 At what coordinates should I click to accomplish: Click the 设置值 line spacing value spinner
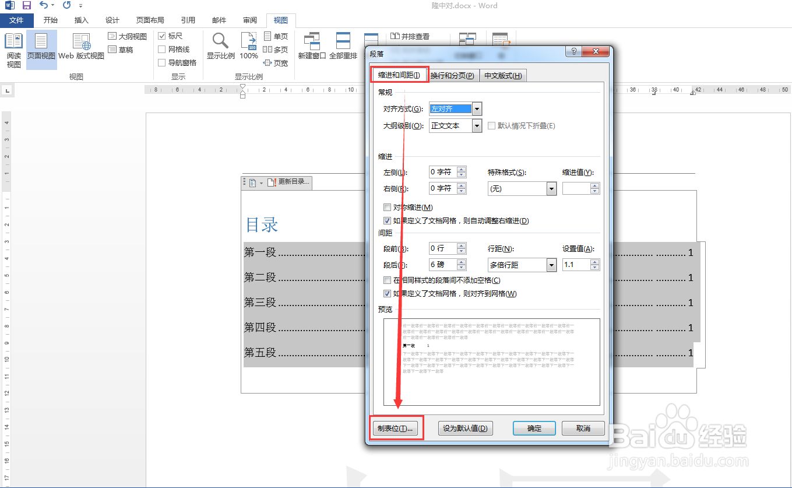tap(595, 265)
